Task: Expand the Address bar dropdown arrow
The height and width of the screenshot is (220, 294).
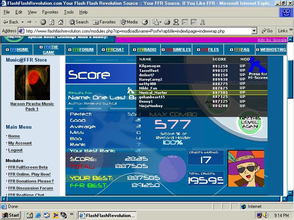Action: (254, 31)
